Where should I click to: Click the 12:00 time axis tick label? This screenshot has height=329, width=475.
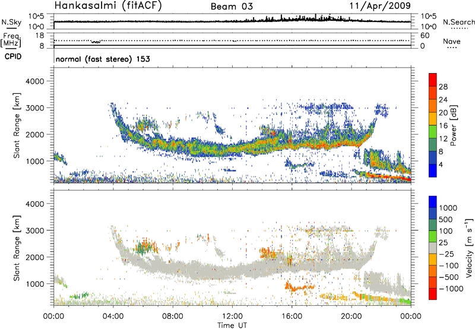pyautogui.click(x=232, y=317)
